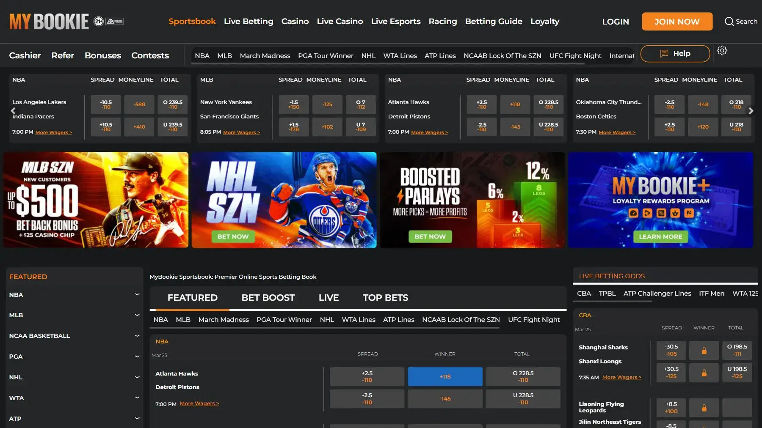Image resolution: width=762 pixels, height=428 pixels.
Task: Switch to the BET BOOST tab
Action: coord(268,298)
